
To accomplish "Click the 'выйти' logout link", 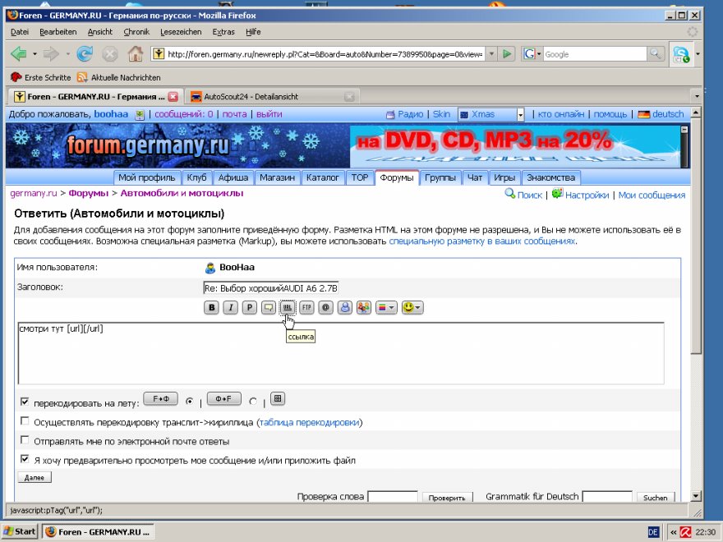I will [x=269, y=114].
